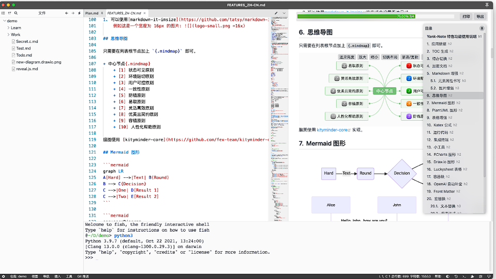
Task: Open Todo.md in the file tree
Action: click(24, 55)
